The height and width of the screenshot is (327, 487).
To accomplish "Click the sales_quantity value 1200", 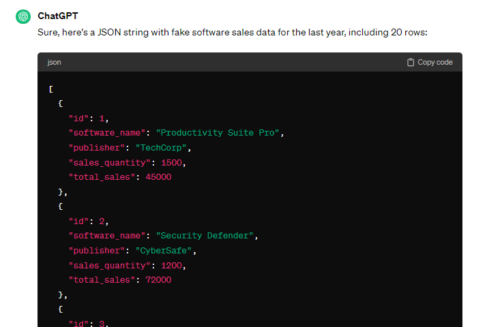I will [x=171, y=266].
